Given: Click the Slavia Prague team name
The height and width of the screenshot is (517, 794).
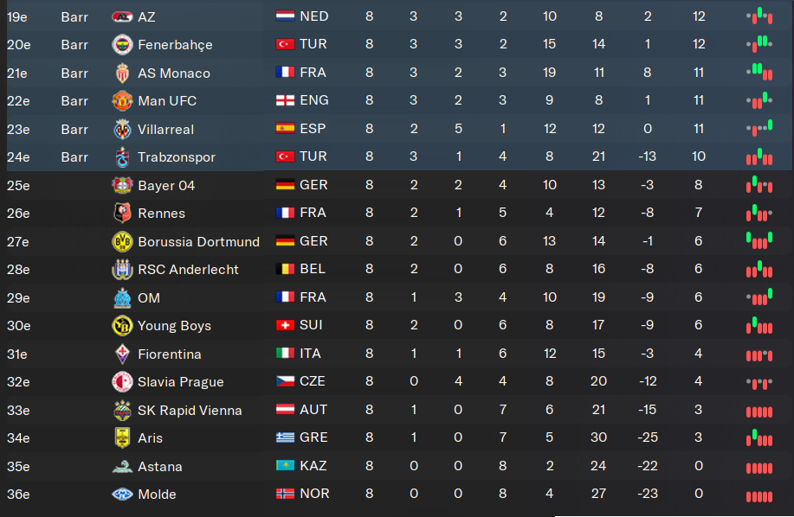Looking at the screenshot, I should pos(180,382).
